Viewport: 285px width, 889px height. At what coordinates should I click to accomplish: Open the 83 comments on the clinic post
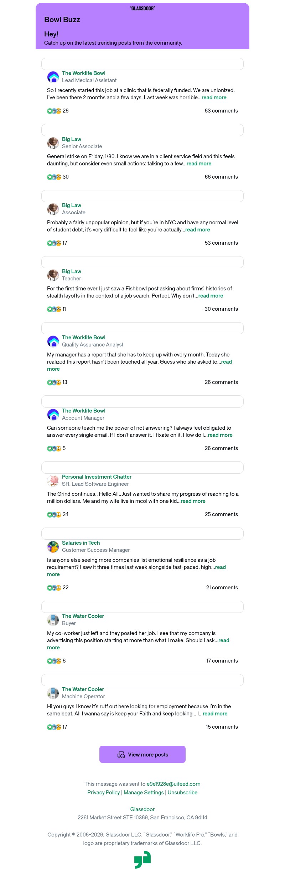(221, 111)
